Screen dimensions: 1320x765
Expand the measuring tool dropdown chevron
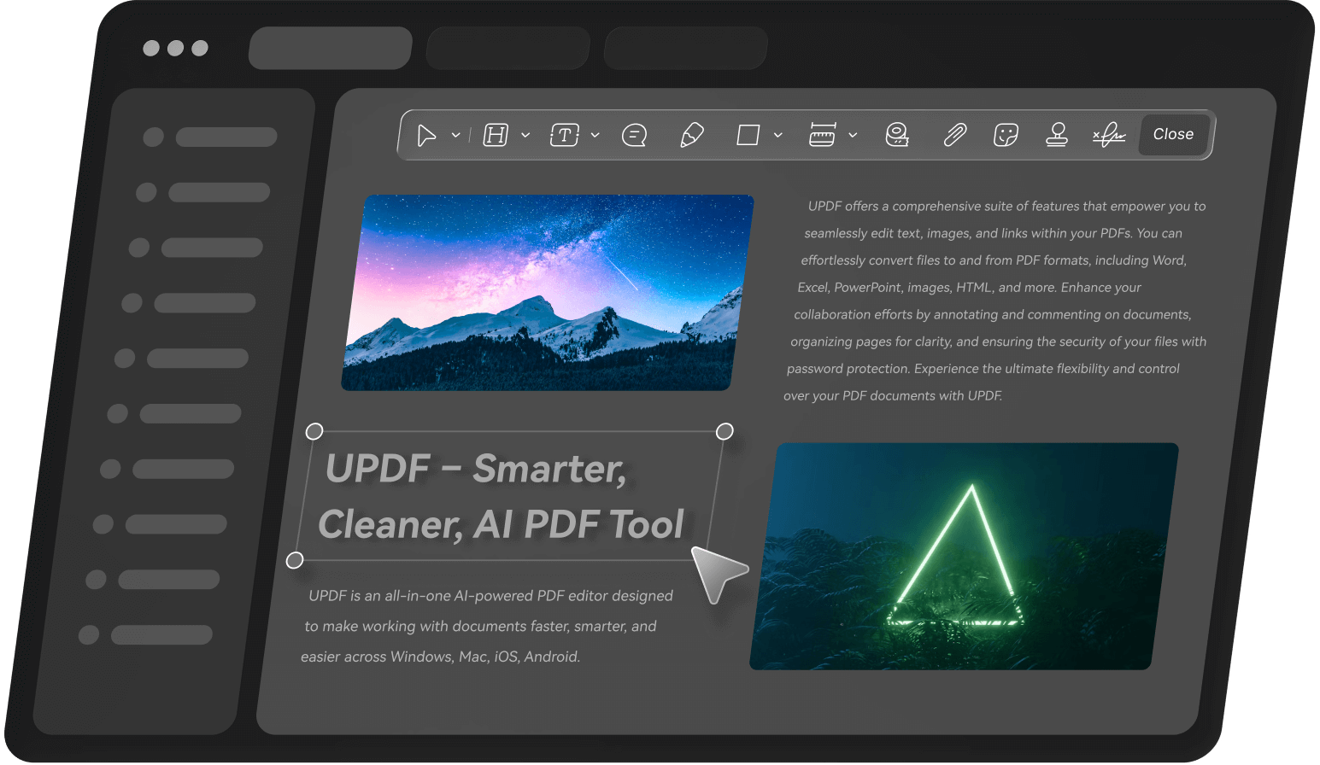pos(853,135)
